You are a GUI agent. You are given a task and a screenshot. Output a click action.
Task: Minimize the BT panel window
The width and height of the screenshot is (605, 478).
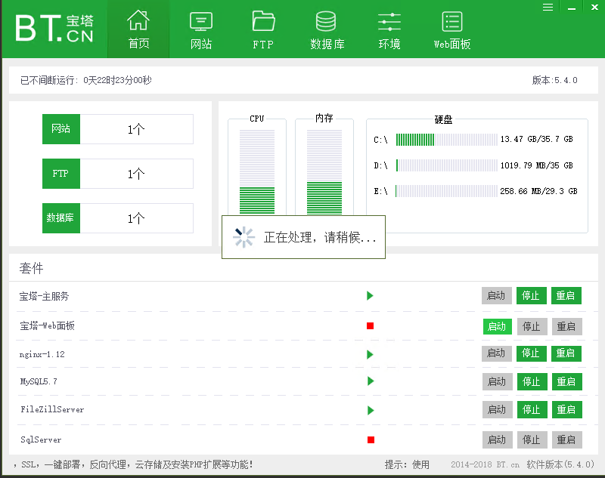[x=572, y=8]
